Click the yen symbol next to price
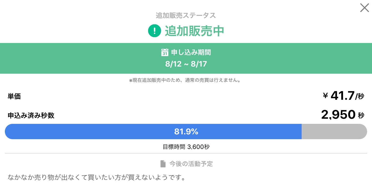Image resolution: width=372 pixels, height=196 pixels. [325, 96]
